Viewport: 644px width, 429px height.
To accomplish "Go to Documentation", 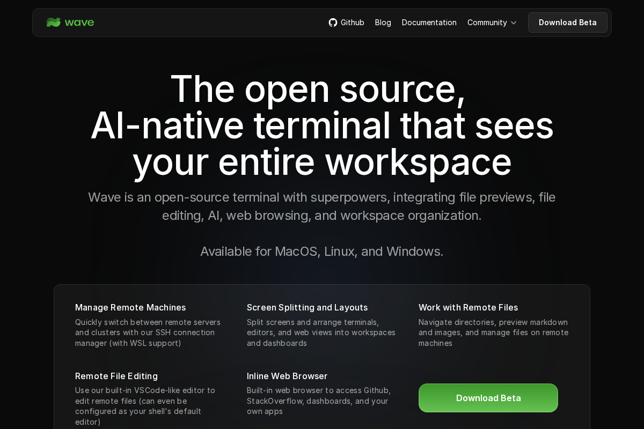I will point(429,23).
